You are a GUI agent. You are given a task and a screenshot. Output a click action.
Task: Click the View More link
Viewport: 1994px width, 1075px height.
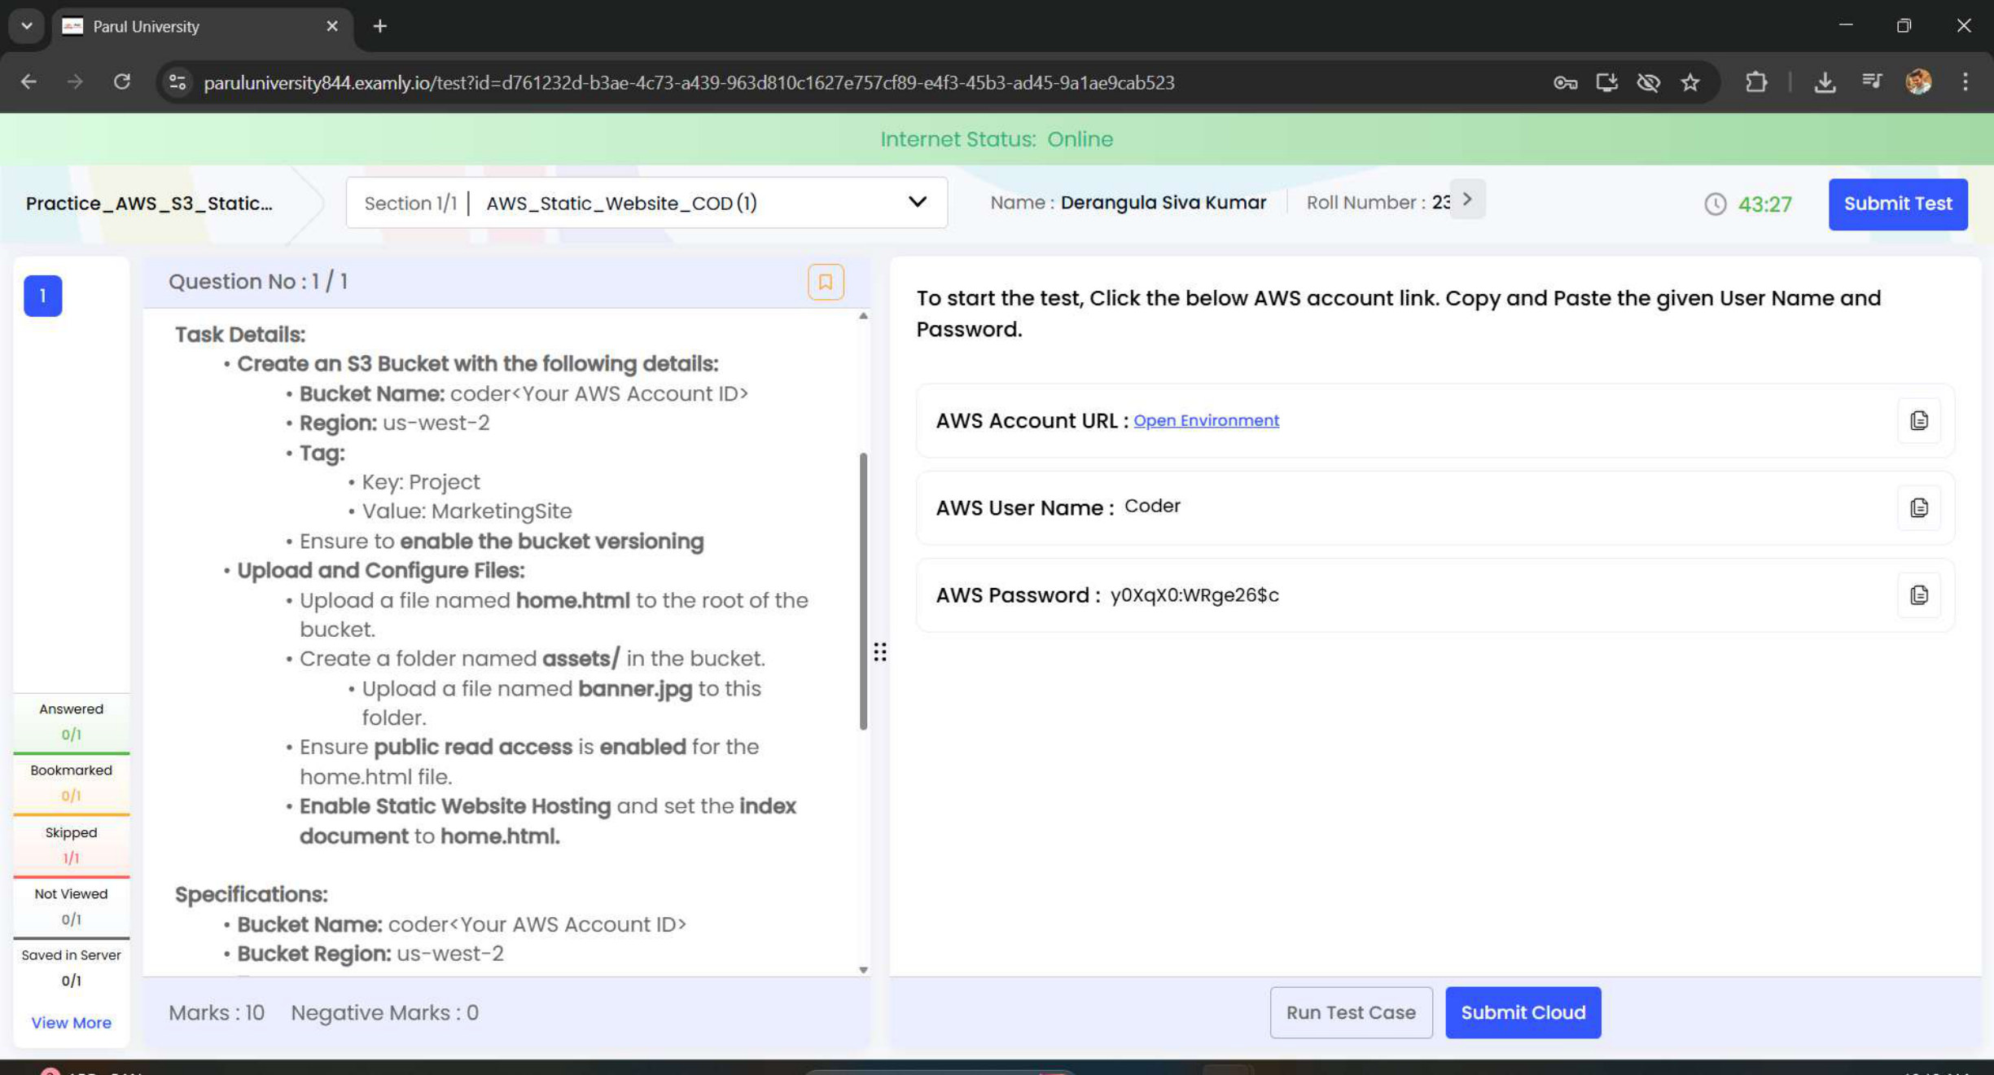(x=72, y=1022)
